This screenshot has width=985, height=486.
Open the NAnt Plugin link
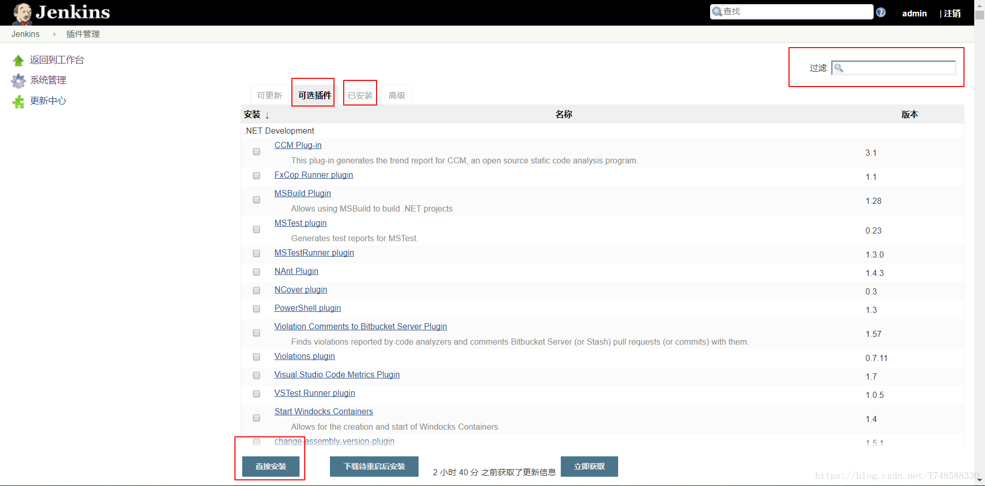(x=297, y=271)
